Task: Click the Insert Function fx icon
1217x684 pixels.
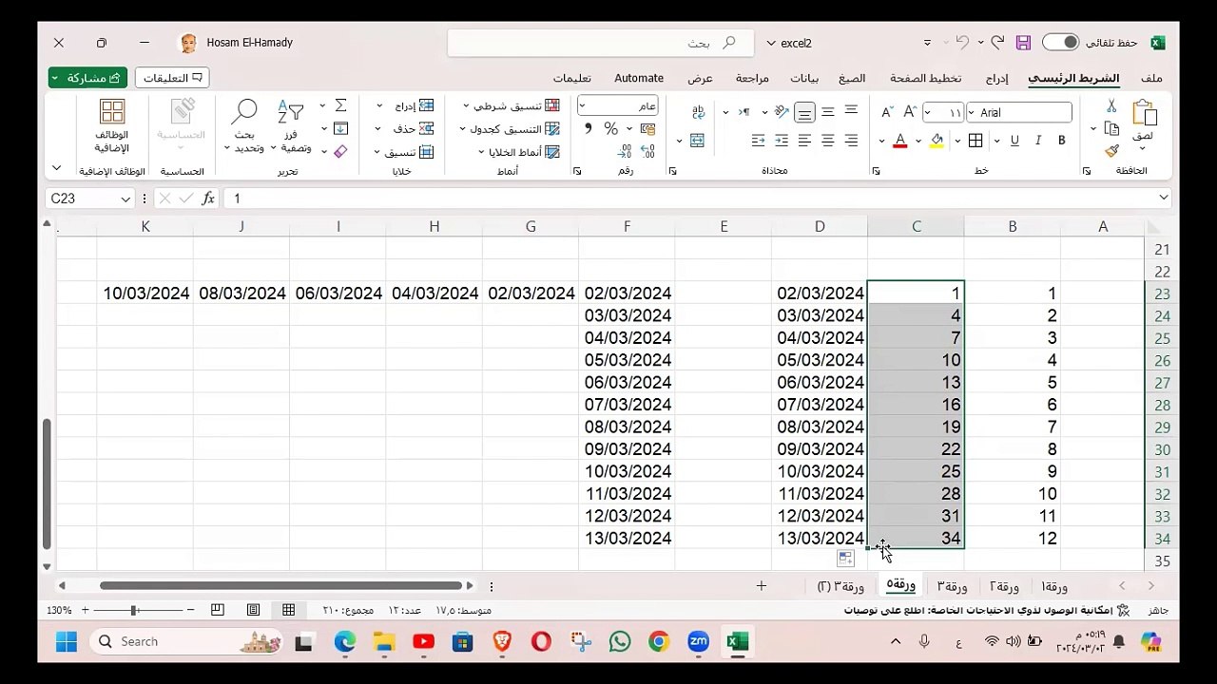Action: [208, 199]
